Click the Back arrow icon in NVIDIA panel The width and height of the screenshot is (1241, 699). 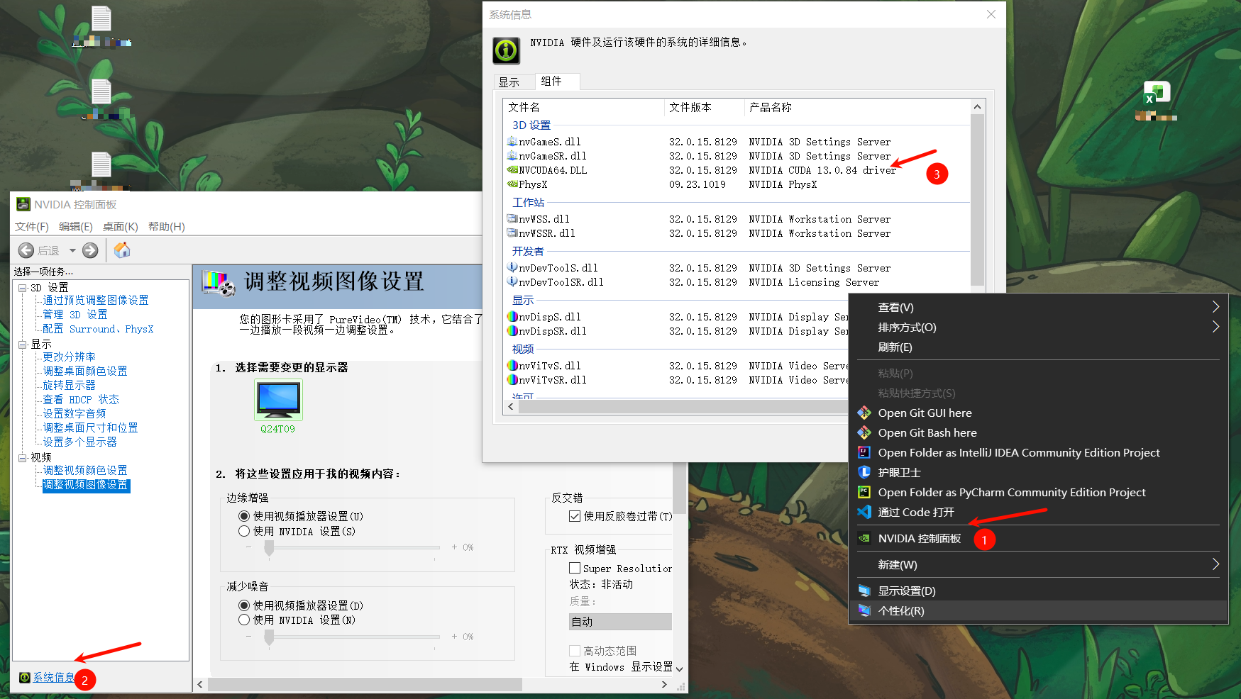pyautogui.click(x=26, y=250)
